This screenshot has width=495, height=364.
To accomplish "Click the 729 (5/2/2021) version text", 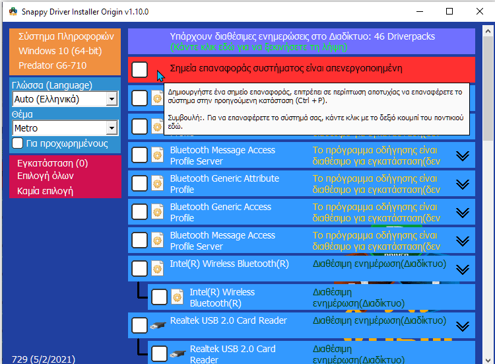I will pyautogui.click(x=44, y=359).
